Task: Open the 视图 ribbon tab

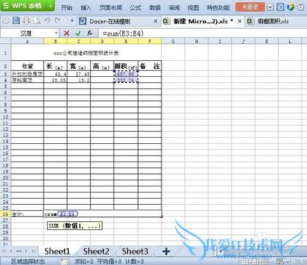Action: tap(193, 8)
